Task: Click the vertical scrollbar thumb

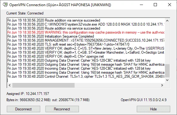Action: coord(167,71)
